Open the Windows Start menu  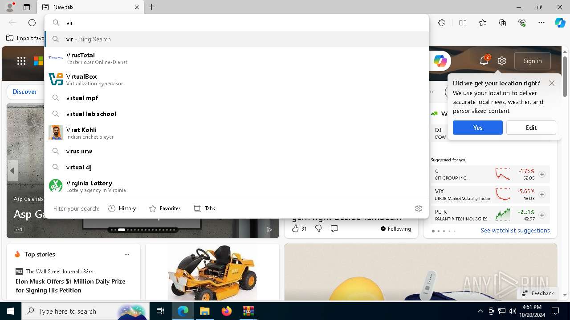(11, 311)
